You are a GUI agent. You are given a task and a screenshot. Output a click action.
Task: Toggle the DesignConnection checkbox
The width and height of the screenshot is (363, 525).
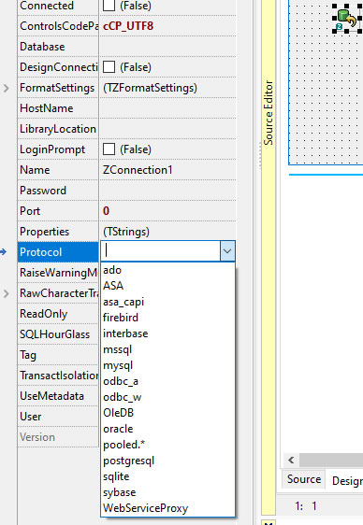pyautogui.click(x=109, y=67)
